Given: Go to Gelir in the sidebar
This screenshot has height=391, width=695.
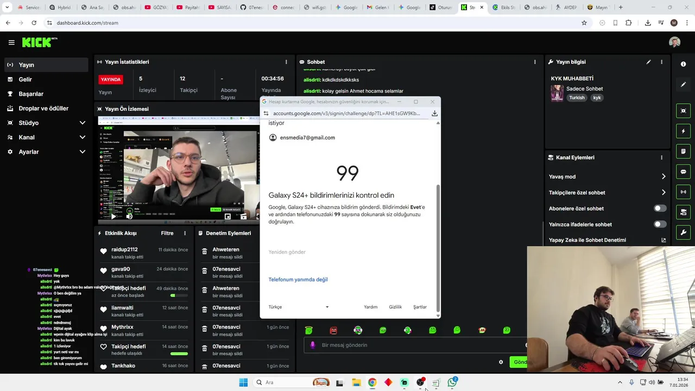Looking at the screenshot, I should click(x=46, y=79).
